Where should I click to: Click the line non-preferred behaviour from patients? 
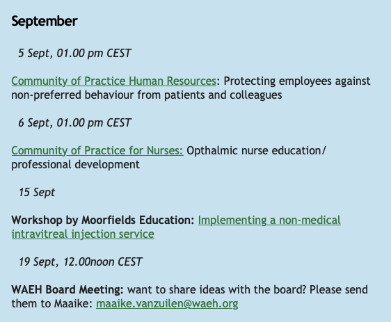pyautogui.click(x=109, y=95)
